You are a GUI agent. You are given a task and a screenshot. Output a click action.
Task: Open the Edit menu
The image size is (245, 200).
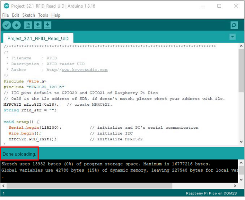pyautogui.click(x=15, y=15)
